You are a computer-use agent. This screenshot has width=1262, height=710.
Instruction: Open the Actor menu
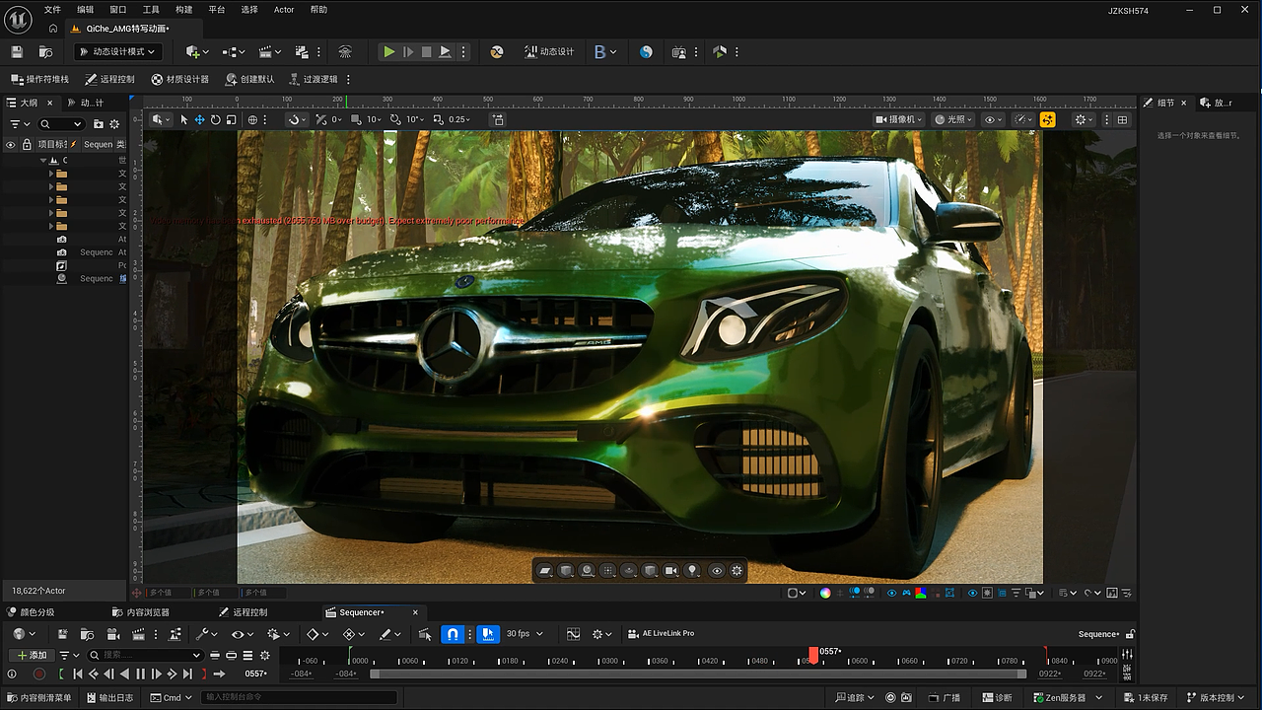tap(284, 10)
